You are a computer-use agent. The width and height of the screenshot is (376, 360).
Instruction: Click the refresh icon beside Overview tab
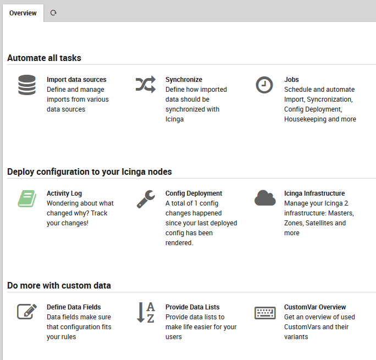(53, 13)
